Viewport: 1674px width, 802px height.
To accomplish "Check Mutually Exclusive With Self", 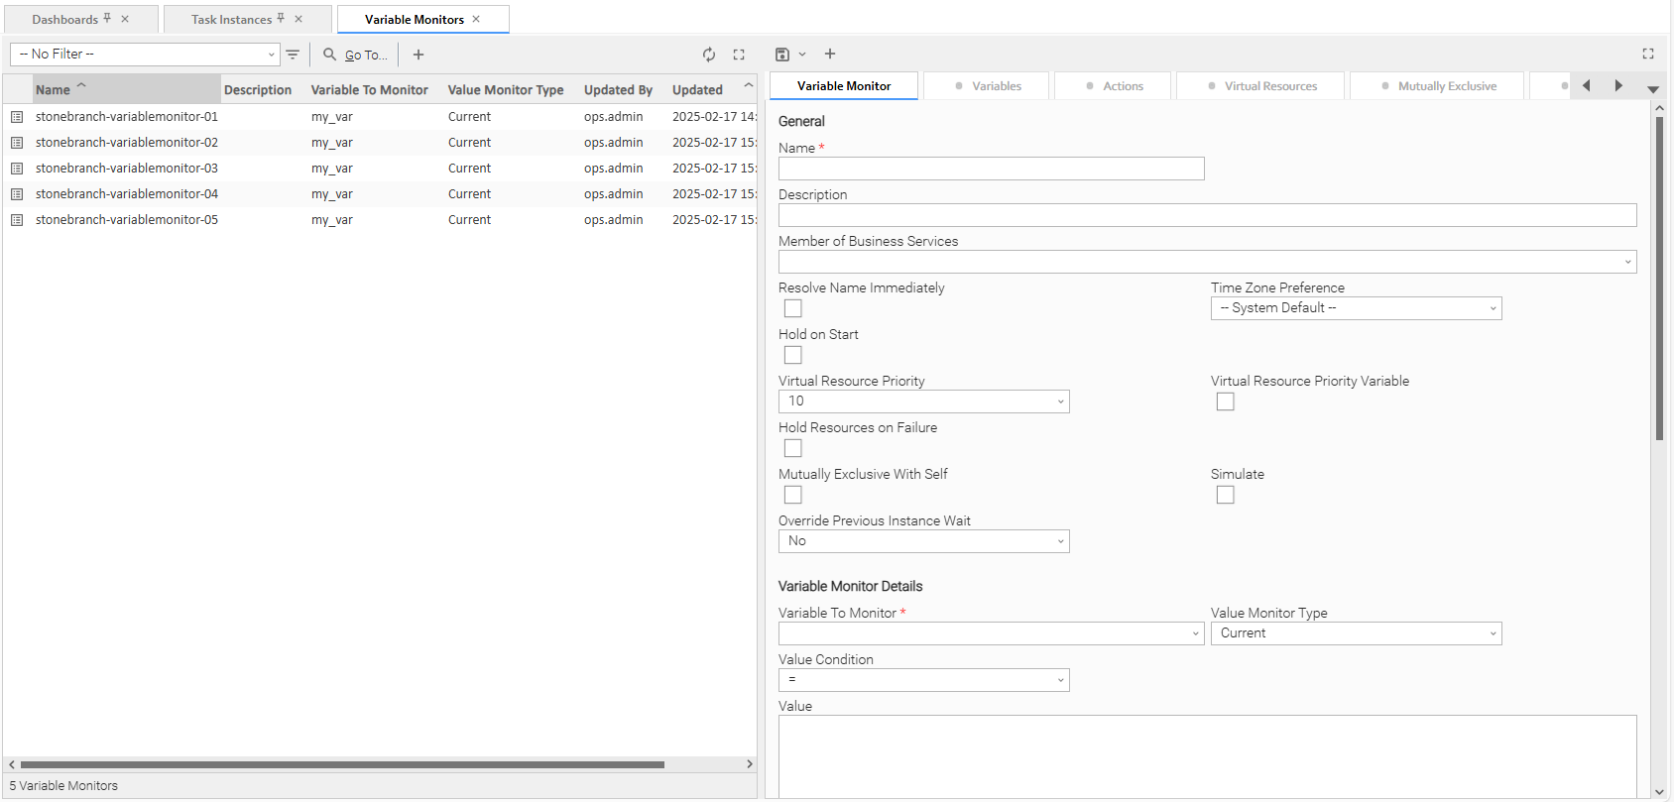I will coord(793,495).
